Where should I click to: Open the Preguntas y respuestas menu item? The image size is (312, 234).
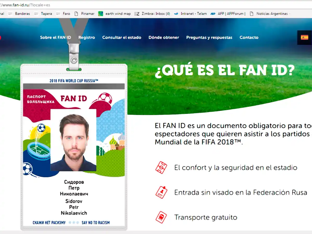[209, 37]
